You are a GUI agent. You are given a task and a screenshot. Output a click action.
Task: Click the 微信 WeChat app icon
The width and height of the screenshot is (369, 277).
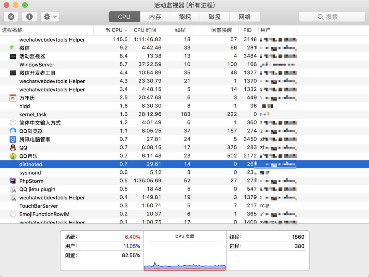tap(13, 48)
